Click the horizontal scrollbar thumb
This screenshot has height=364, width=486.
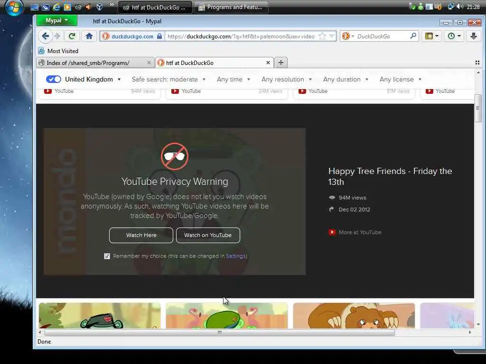[x=220, y=332]
